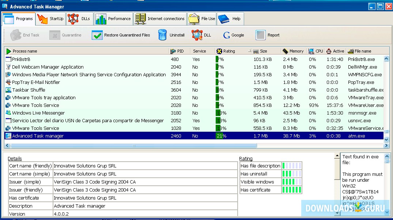Select the PnkBstrB process row

tap(194, 59)
